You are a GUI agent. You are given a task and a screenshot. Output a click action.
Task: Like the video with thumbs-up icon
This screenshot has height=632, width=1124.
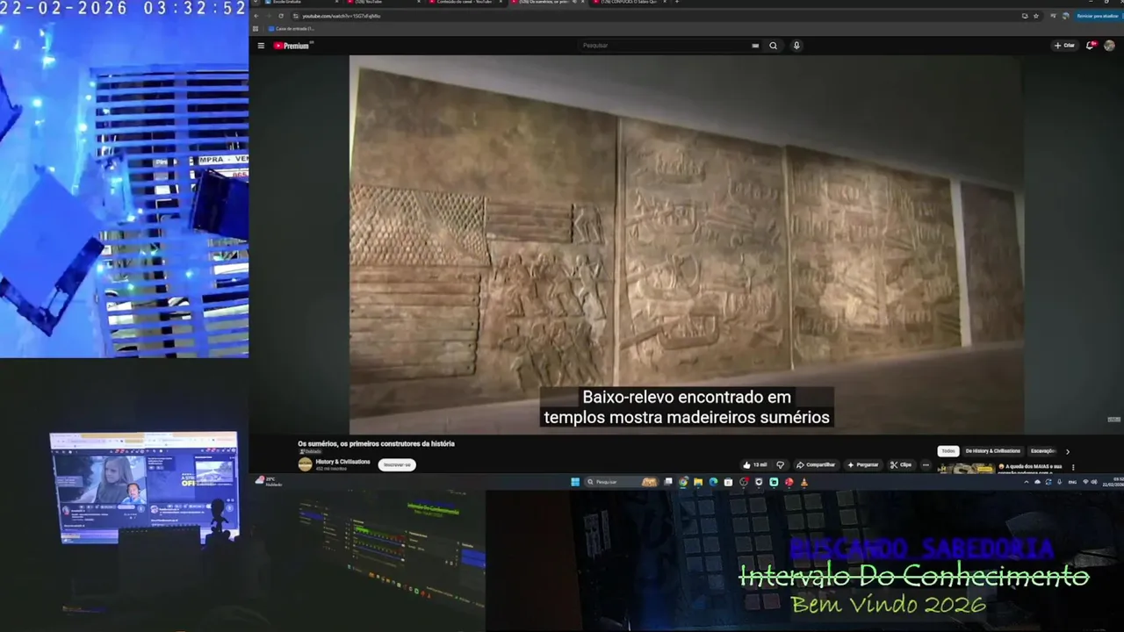pyautogui.click(x=754, y=464)
